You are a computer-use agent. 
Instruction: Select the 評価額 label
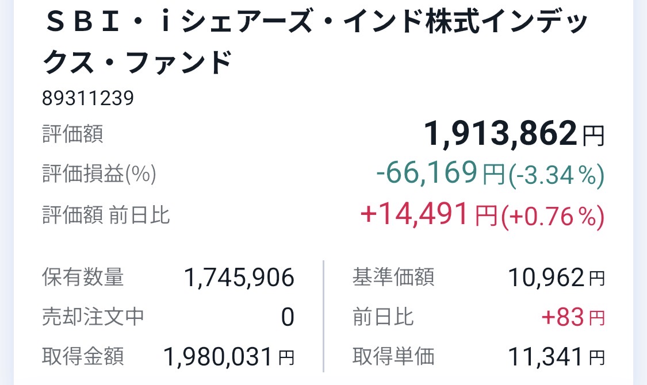pyautogui.click(x=72, y=134)
